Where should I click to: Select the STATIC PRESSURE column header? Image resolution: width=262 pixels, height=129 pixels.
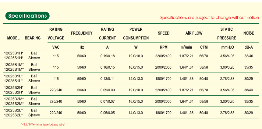(x=227, y=34)
